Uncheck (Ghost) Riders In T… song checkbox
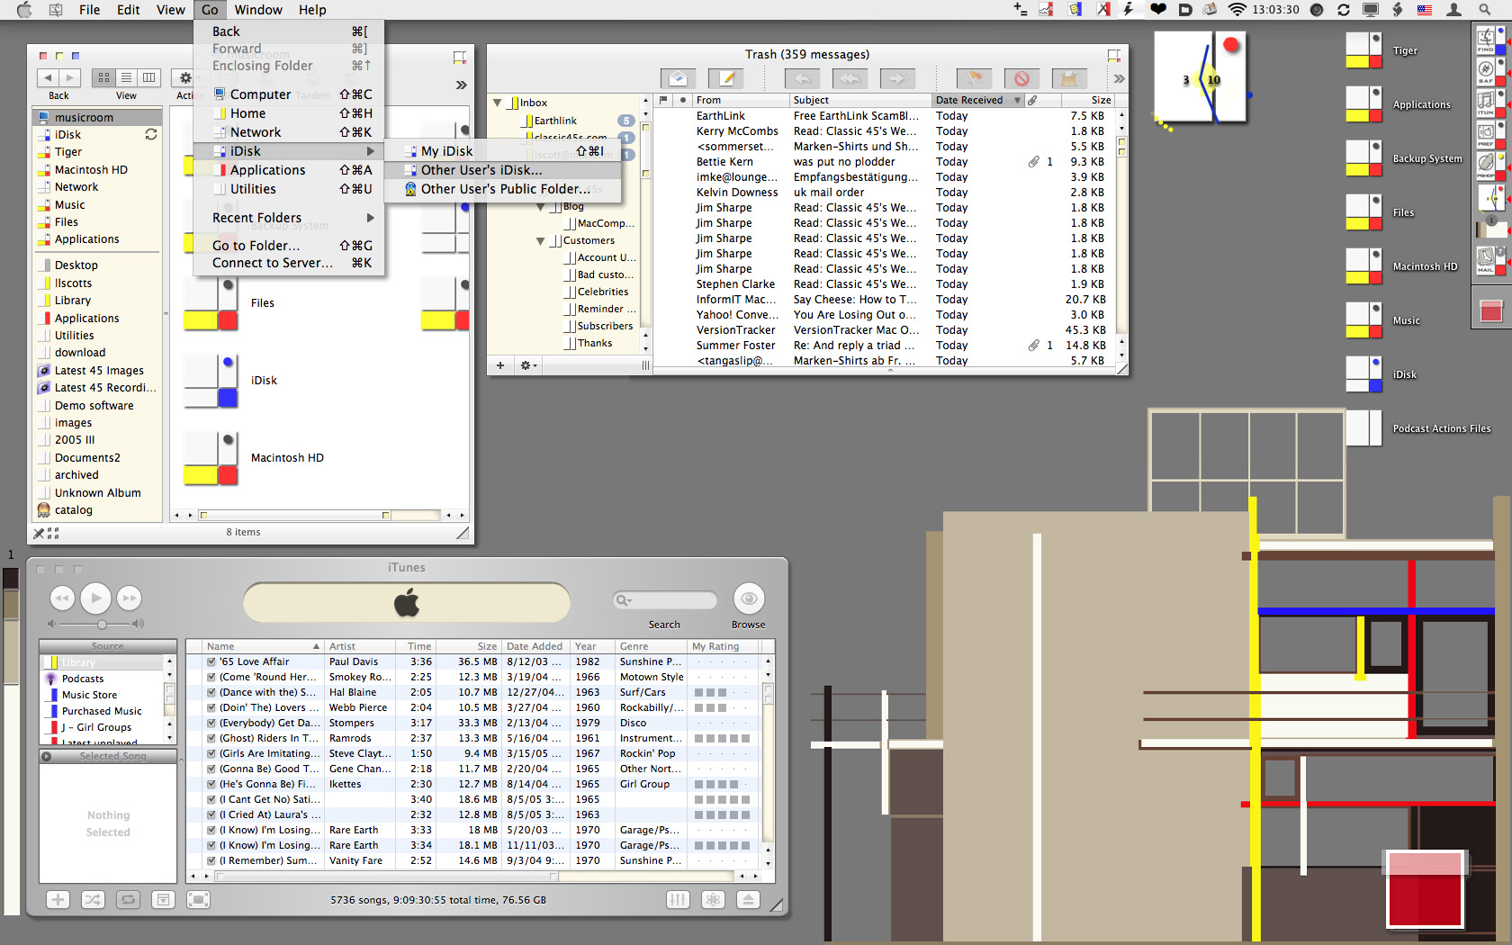The image size is (1512, 945). point(211,738)
